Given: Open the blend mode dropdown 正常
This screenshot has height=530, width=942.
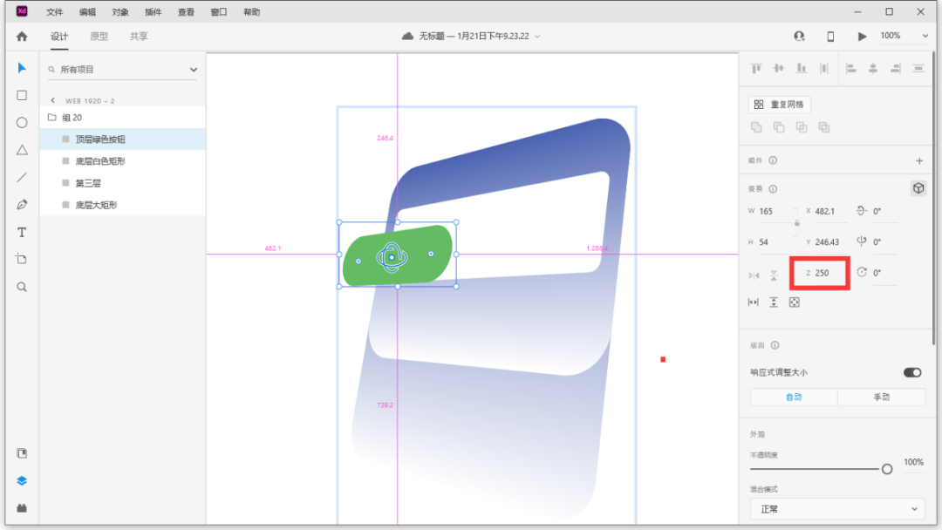Looking at the screenshot, I should pos(837,508).
